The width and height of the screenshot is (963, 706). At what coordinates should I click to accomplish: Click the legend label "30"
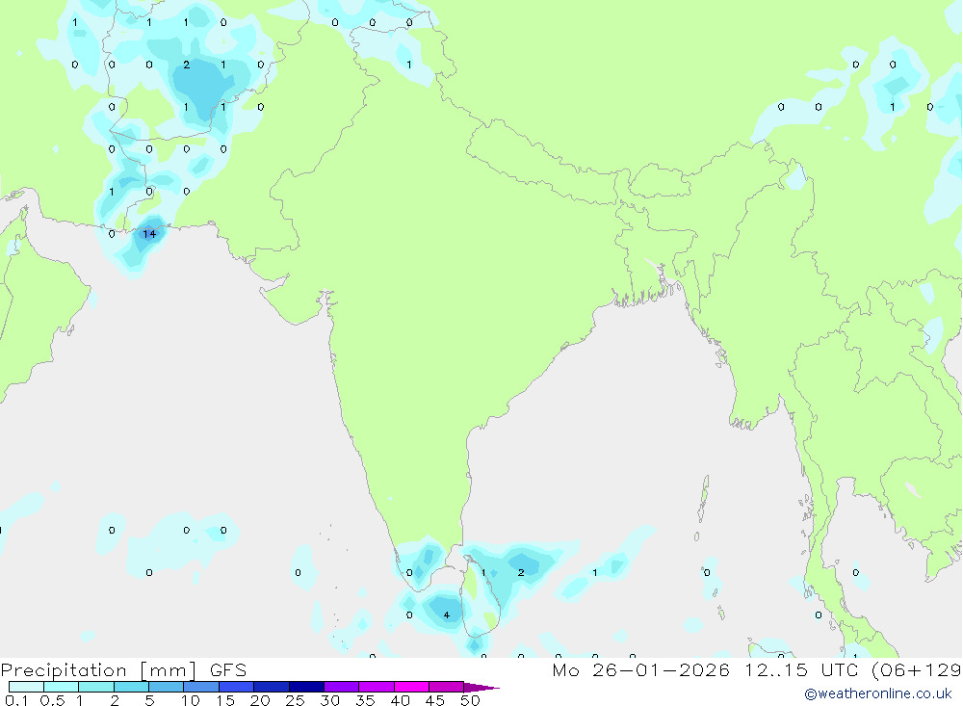(x=330, y=700)
